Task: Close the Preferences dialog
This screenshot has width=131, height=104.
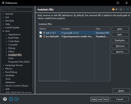Action: [127, 3]
